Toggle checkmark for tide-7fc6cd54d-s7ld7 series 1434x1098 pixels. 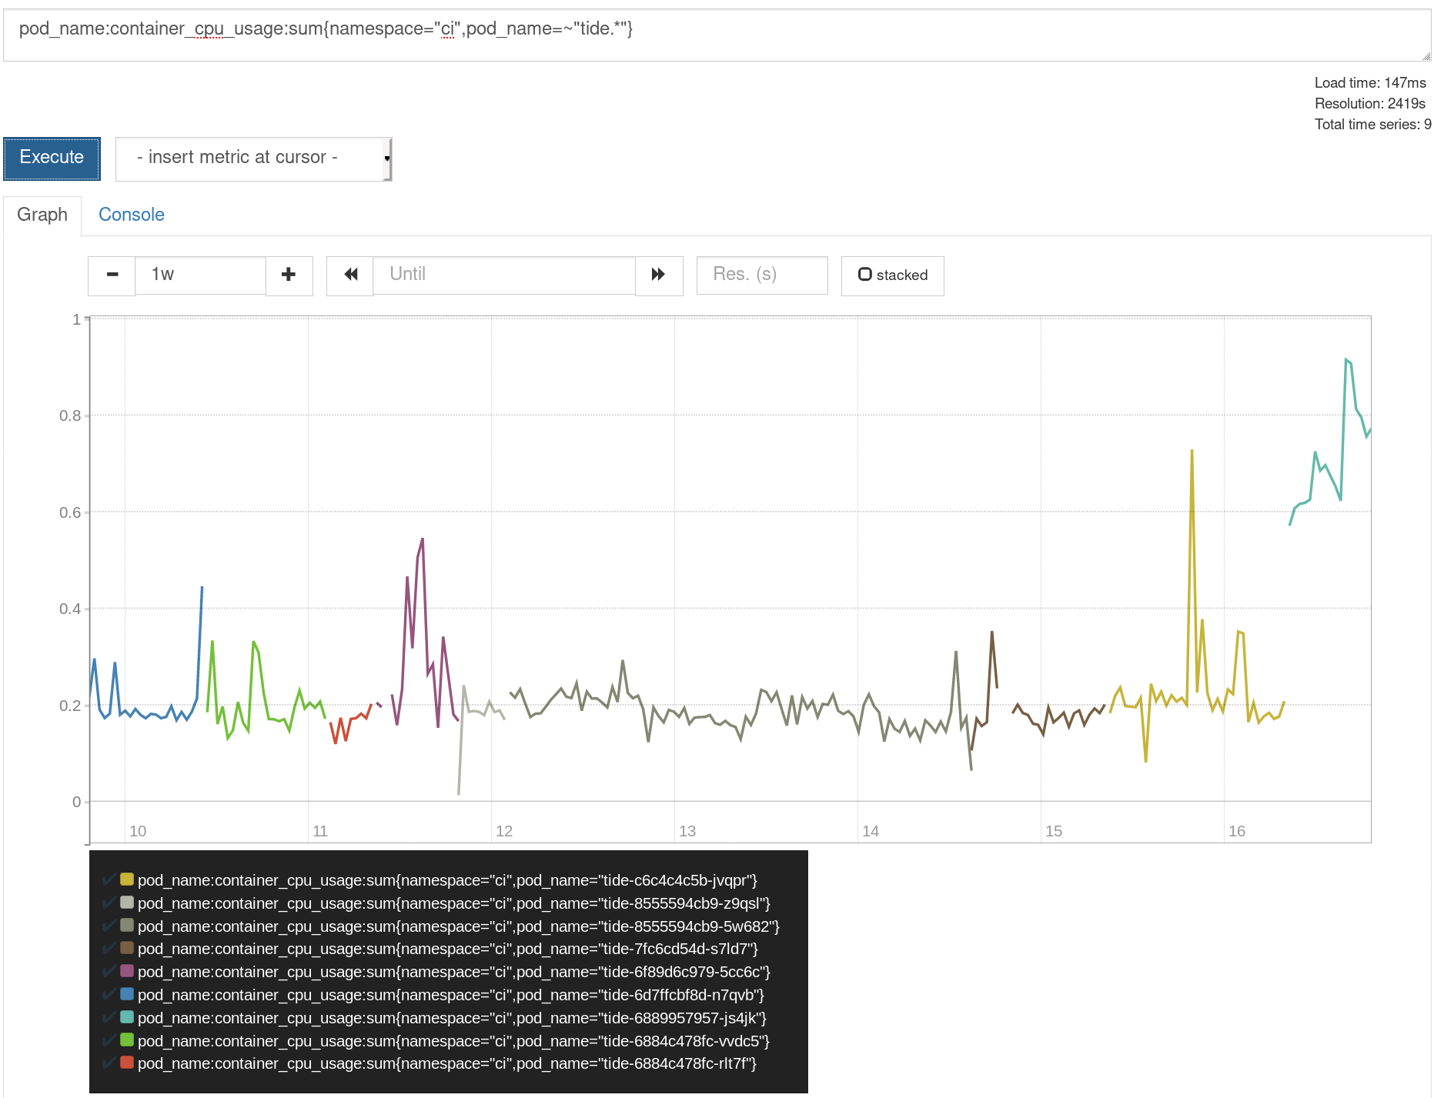[109, 948]
